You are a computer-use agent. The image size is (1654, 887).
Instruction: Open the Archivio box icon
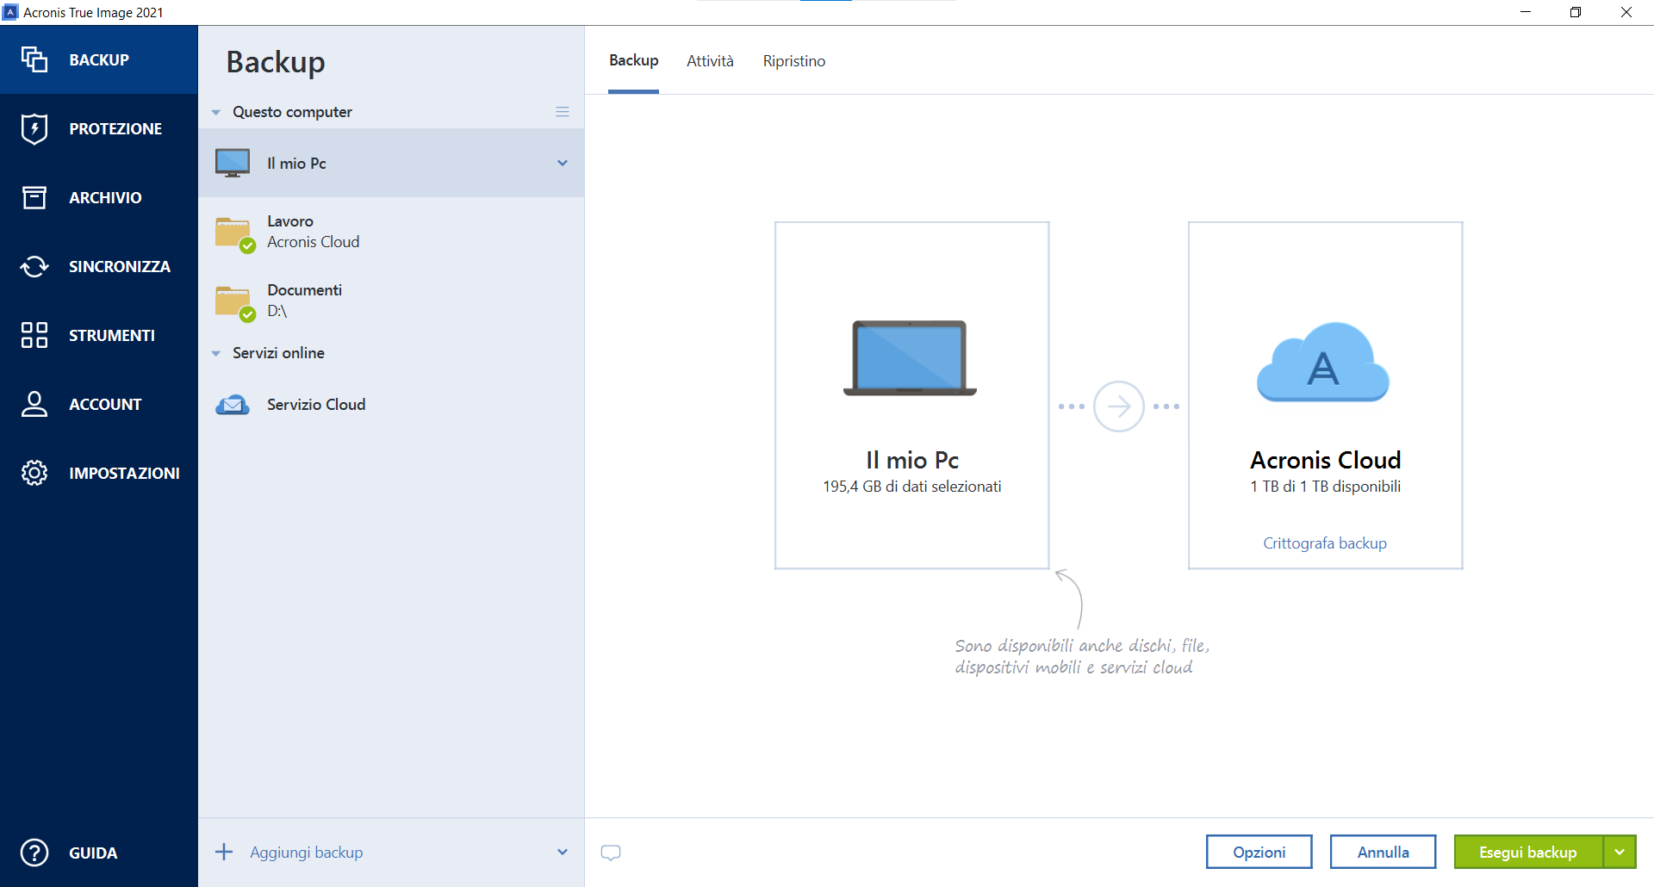click(34, 197)
